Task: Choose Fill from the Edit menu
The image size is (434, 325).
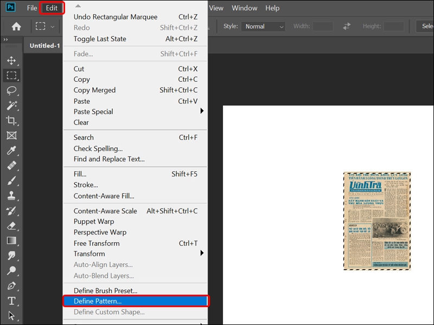Action: (136, 174)
